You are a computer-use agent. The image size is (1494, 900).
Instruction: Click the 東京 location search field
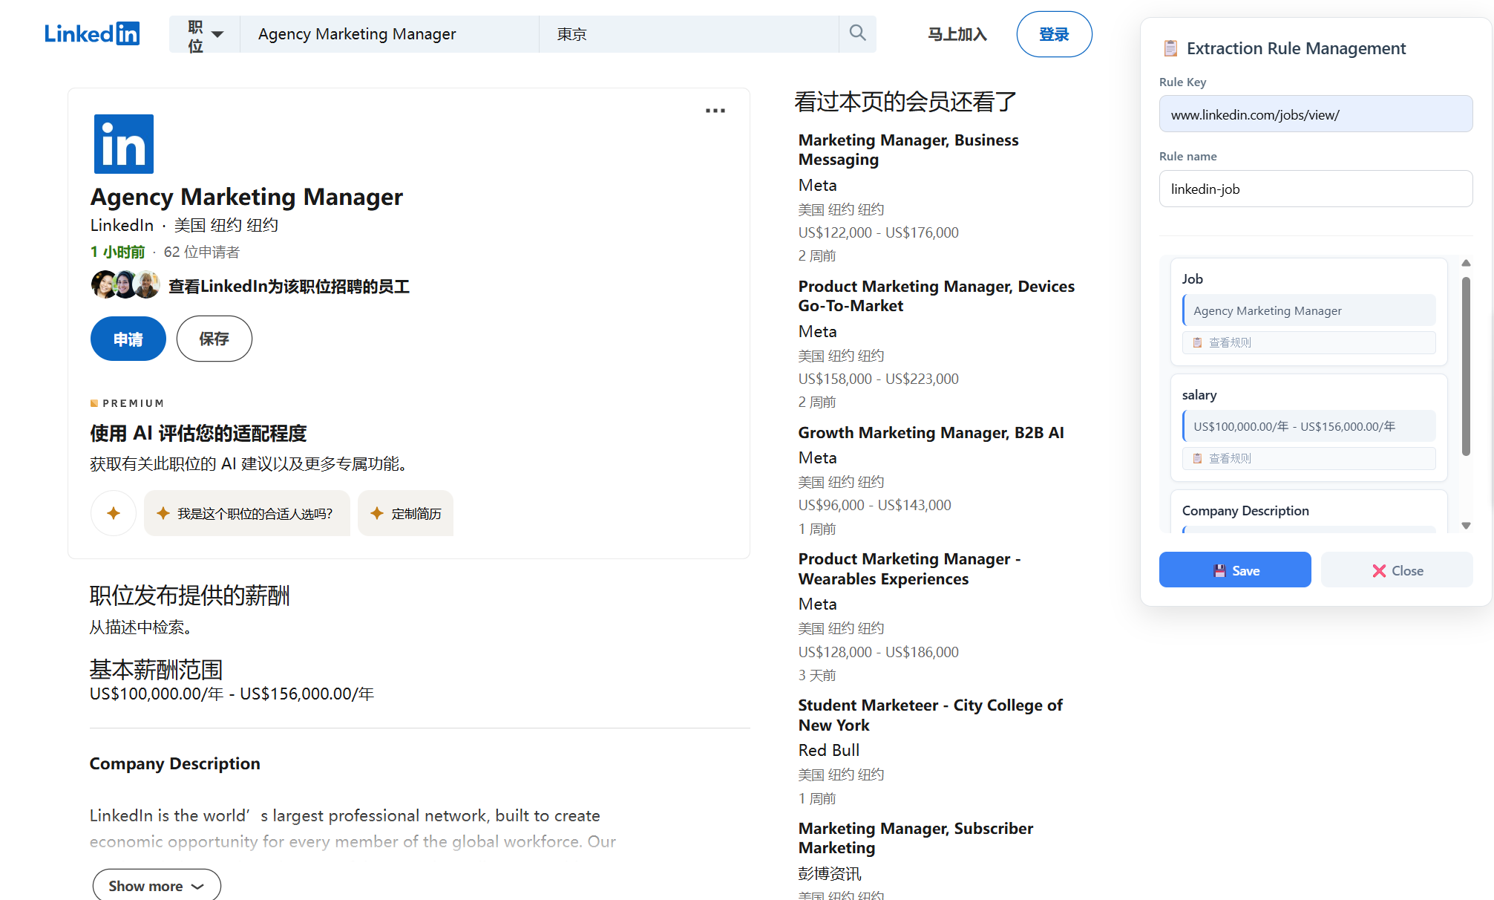pos(689,34)
